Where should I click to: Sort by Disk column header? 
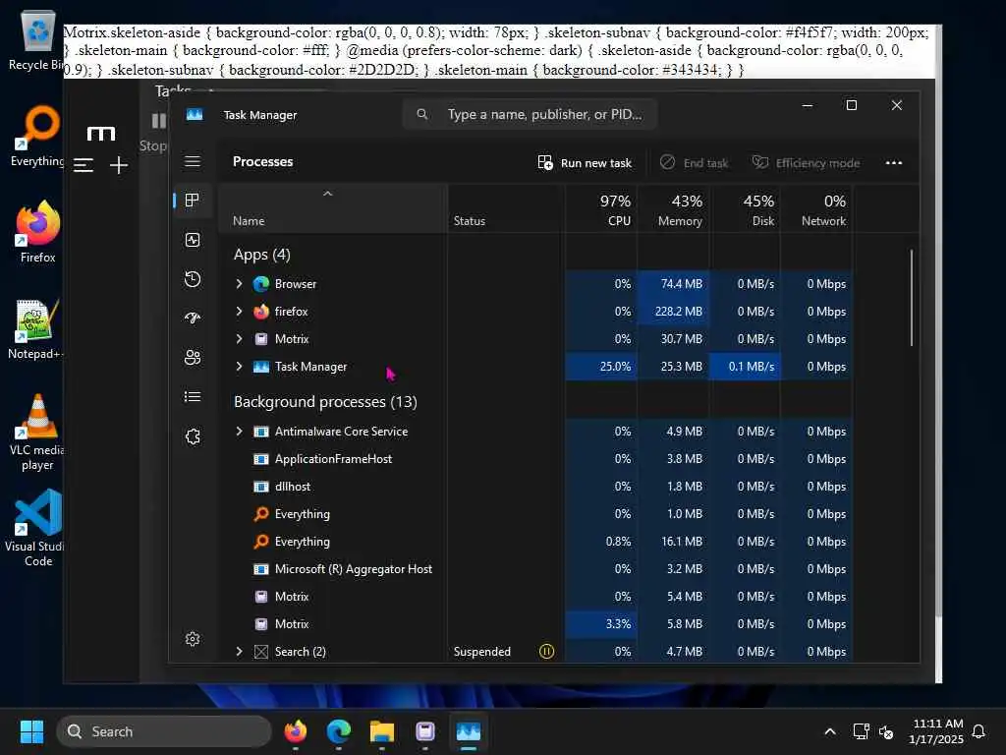point(745,210)
